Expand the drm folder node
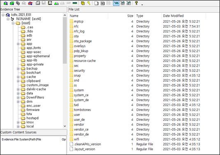 (18, 102)
